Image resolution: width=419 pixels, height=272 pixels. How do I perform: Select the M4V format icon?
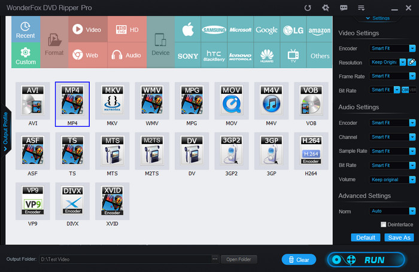point(272,101)
